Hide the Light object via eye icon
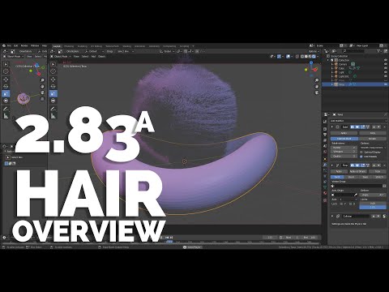The image size is (389, 292). 386,72
